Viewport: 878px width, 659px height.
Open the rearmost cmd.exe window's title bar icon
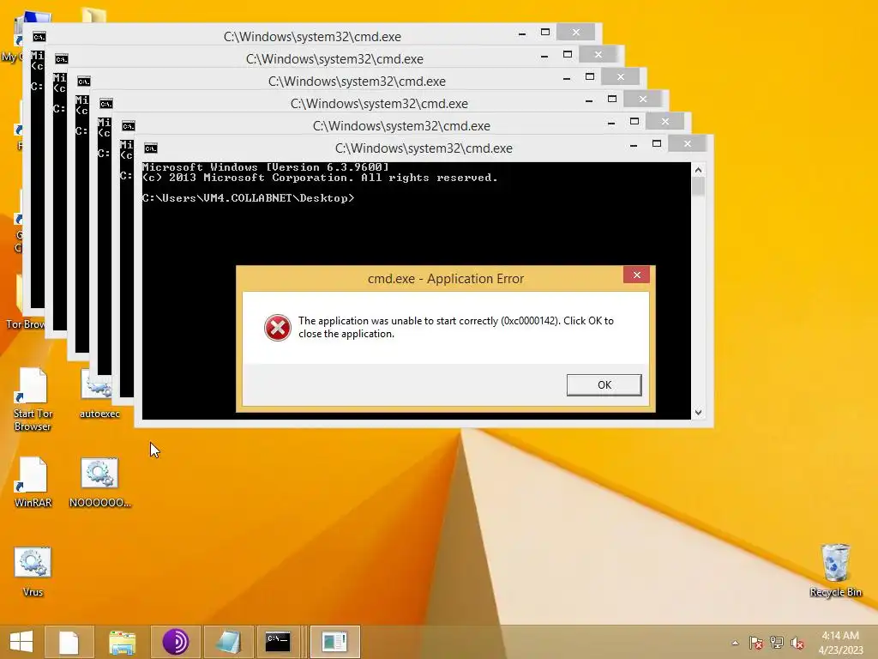[39, 36]
